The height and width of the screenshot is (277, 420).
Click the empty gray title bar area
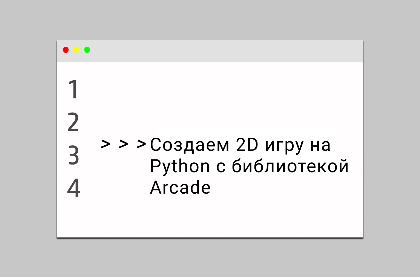tap(224, 51)
